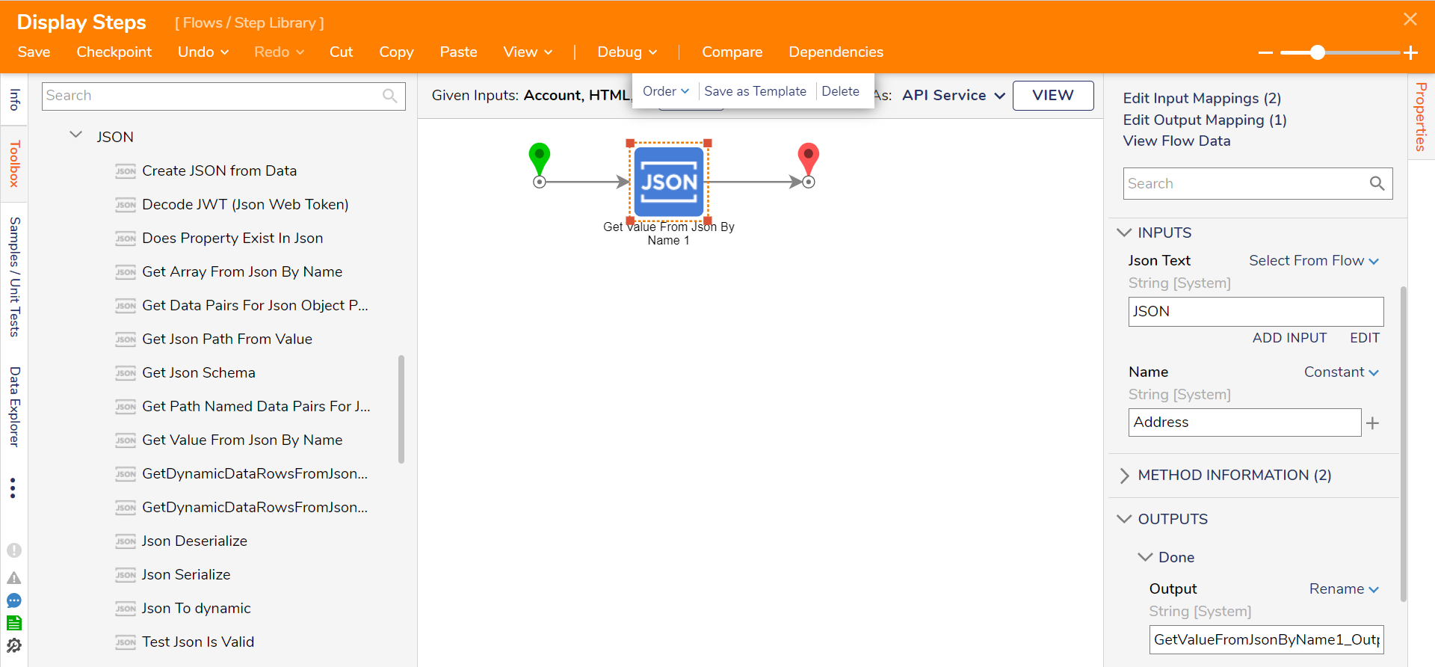
Task: Click the VIEW button
Action: [1053, 96]
